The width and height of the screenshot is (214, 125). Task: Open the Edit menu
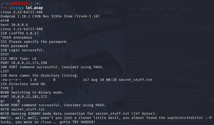(x=160, y=9)
